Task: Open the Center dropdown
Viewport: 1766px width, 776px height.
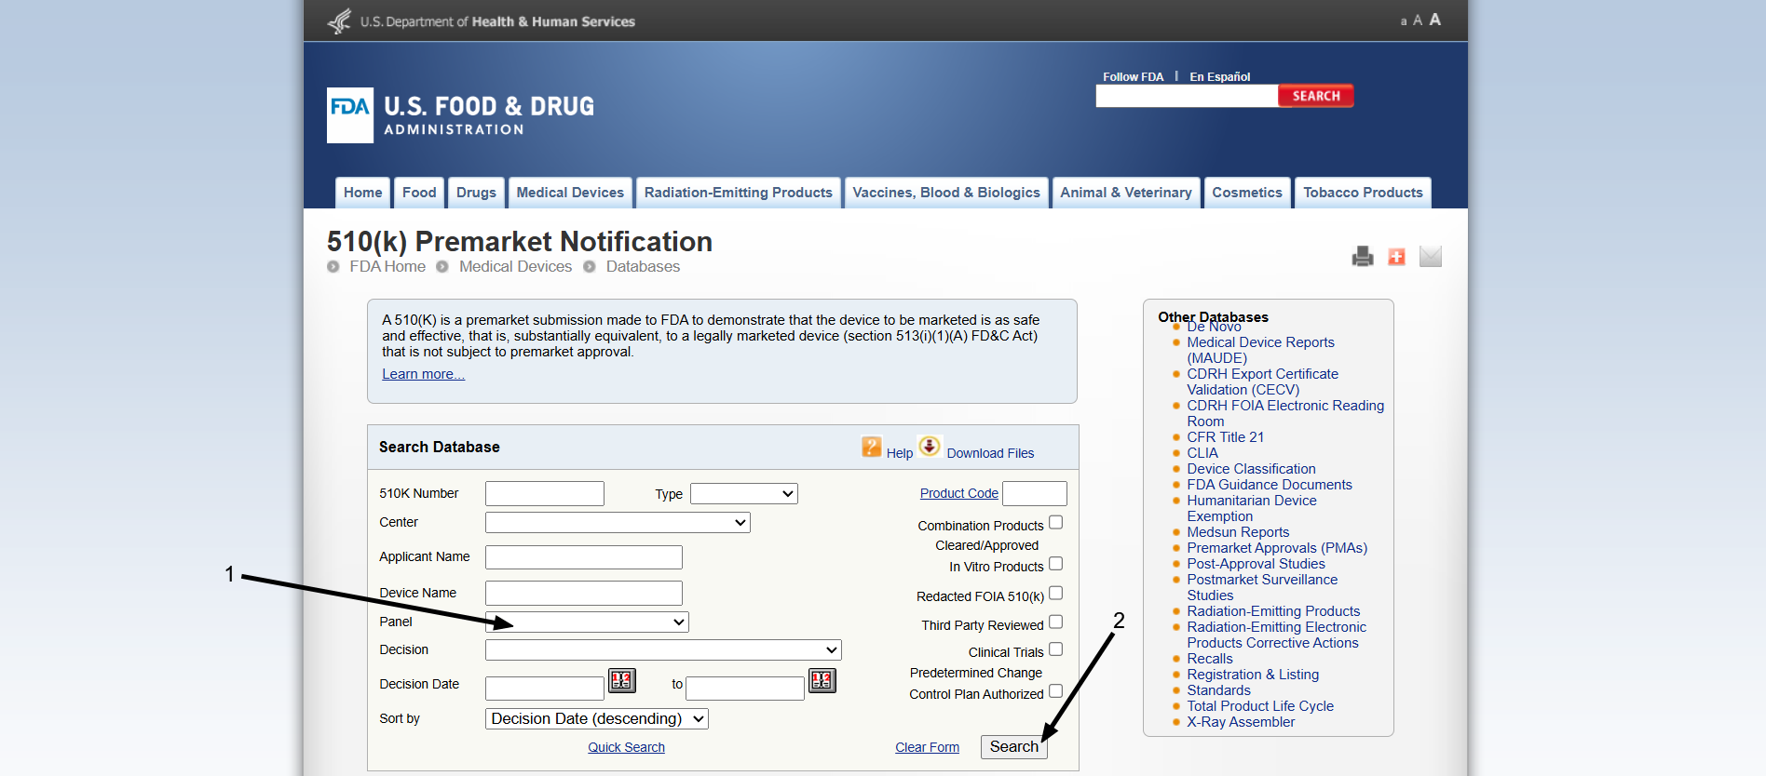Action: [618, 523]
